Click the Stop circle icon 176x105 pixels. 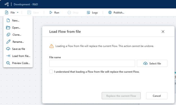click(x=69, y=12)
